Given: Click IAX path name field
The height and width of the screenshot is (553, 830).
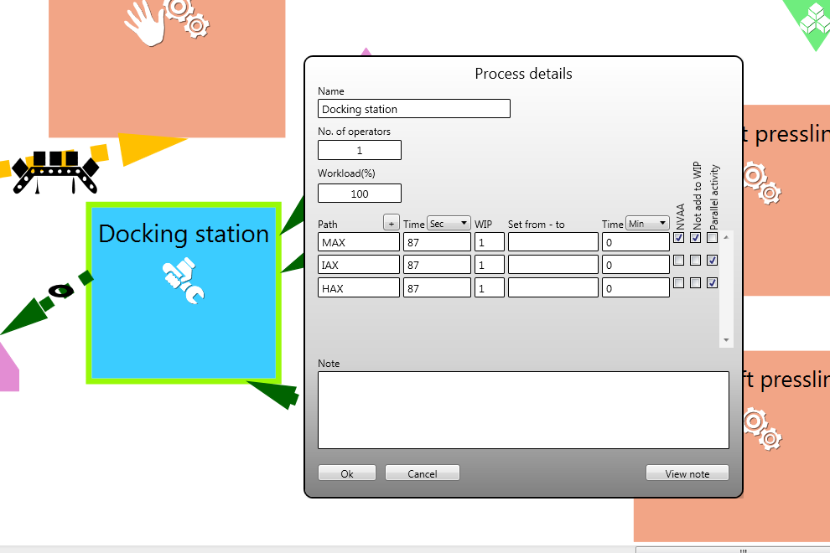Looking at the screenshot, I should pos(359,265).
